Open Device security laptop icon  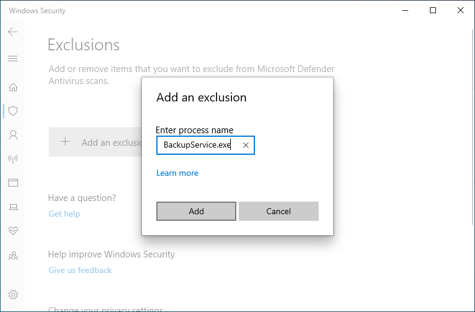pyautogui.click(x=13, y=207)
